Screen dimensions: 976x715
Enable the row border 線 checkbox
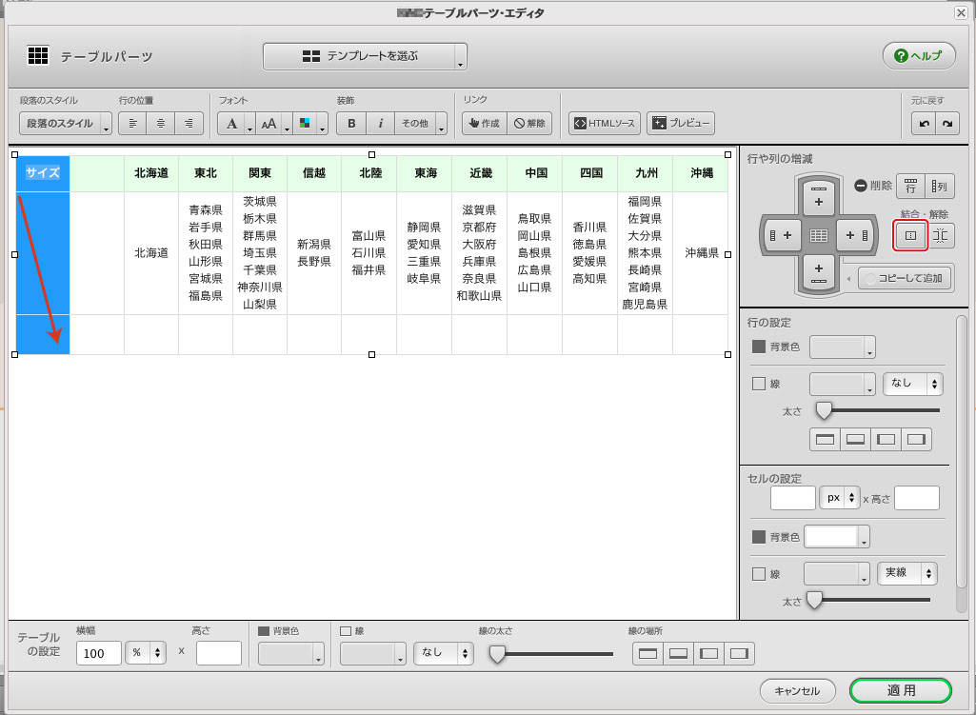758,384
